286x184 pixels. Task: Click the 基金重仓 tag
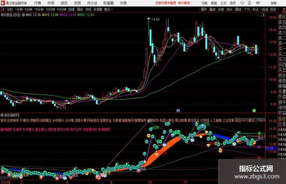coord(41,130)
